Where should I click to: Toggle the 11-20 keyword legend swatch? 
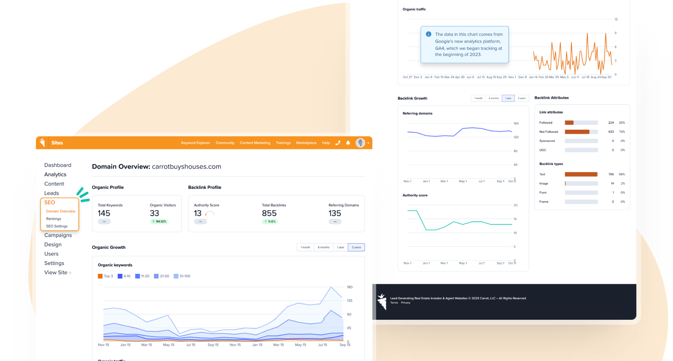point(138,276)
